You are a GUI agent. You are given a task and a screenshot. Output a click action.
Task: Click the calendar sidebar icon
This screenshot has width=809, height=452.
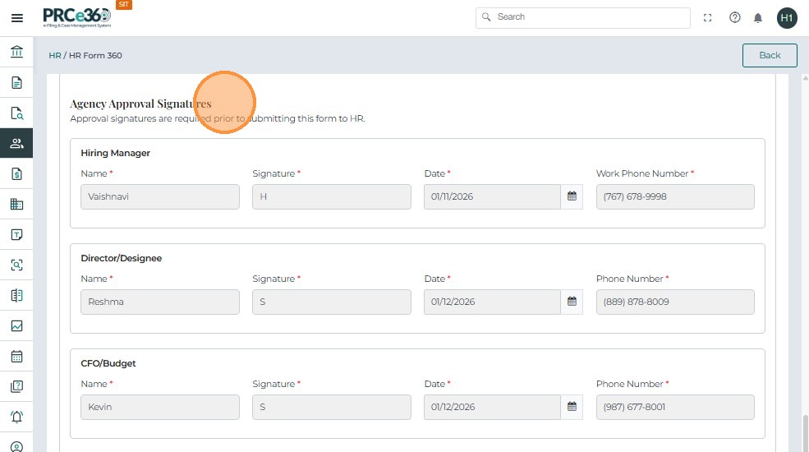coord(16,357)
